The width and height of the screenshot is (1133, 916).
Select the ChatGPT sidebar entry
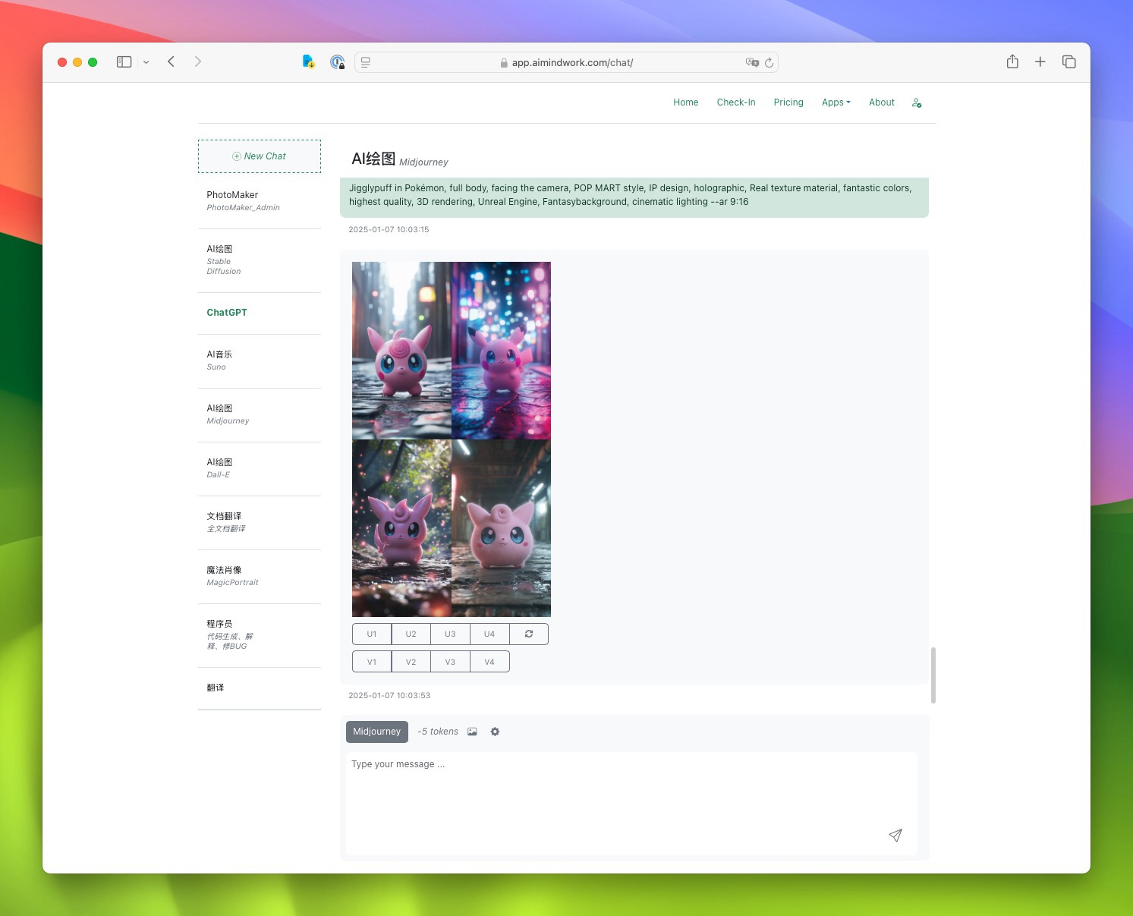(260, 313)
